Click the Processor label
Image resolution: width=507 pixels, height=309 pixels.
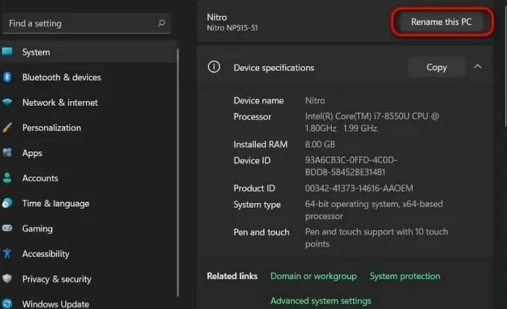pyautogui.click(x=252, y=116)
